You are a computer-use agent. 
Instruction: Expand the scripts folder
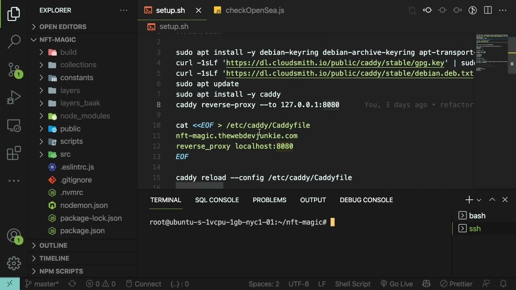tap(83, 141)
